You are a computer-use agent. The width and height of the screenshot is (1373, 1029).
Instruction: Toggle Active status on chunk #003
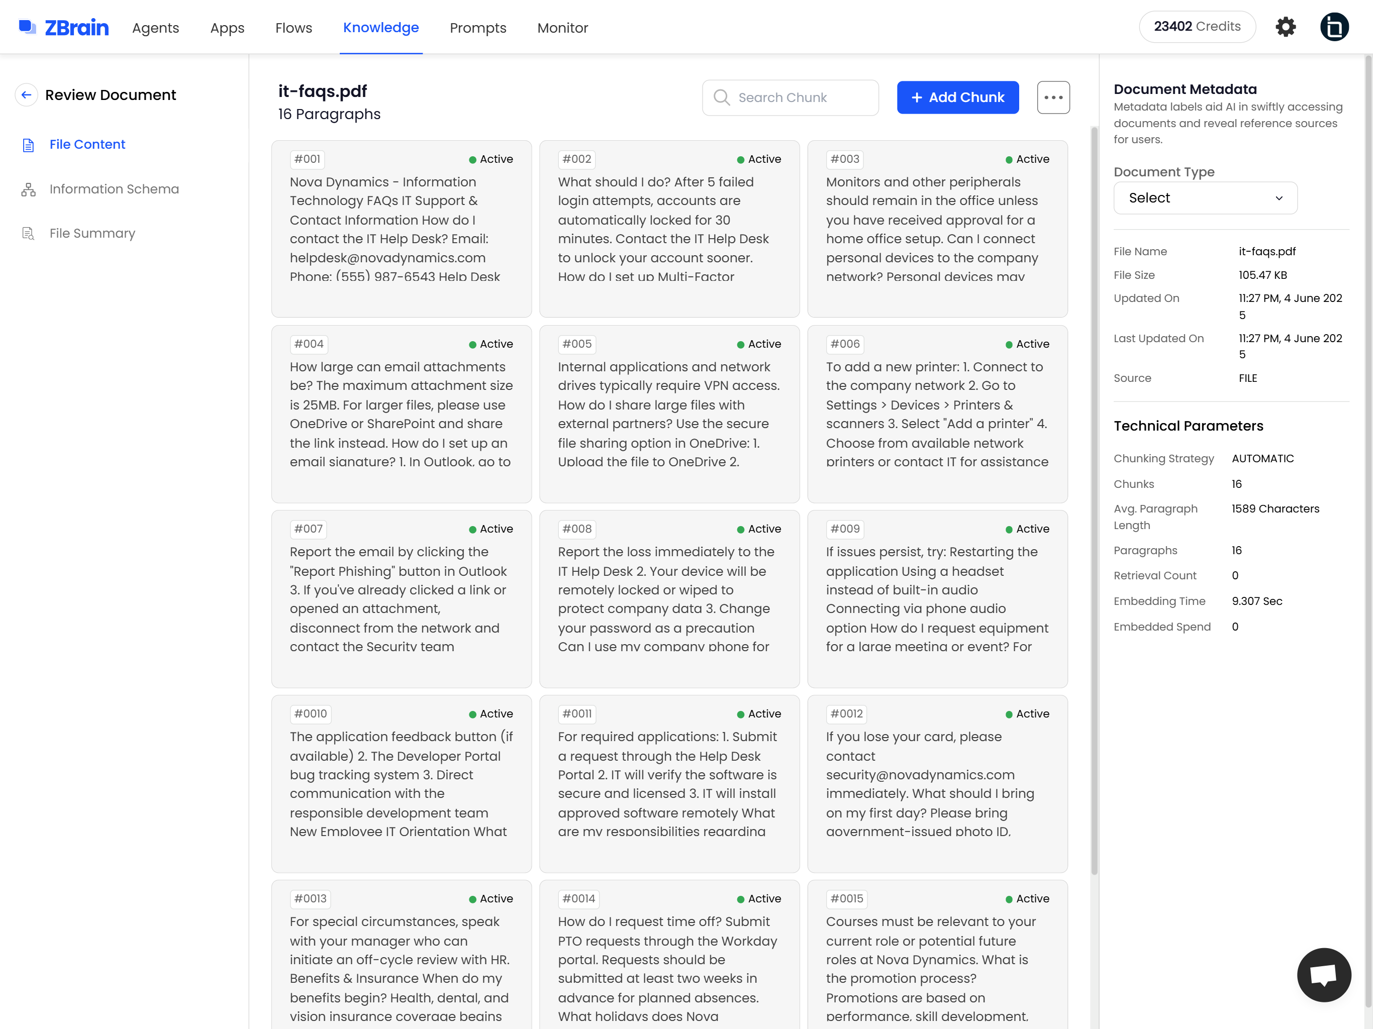pos(1027,159)
